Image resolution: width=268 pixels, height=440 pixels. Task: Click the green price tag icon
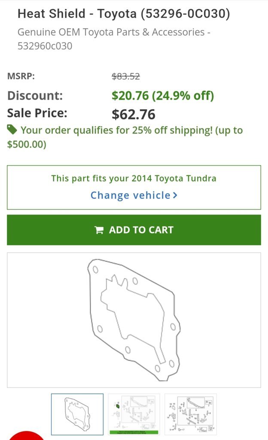click(x=12, y=129)
